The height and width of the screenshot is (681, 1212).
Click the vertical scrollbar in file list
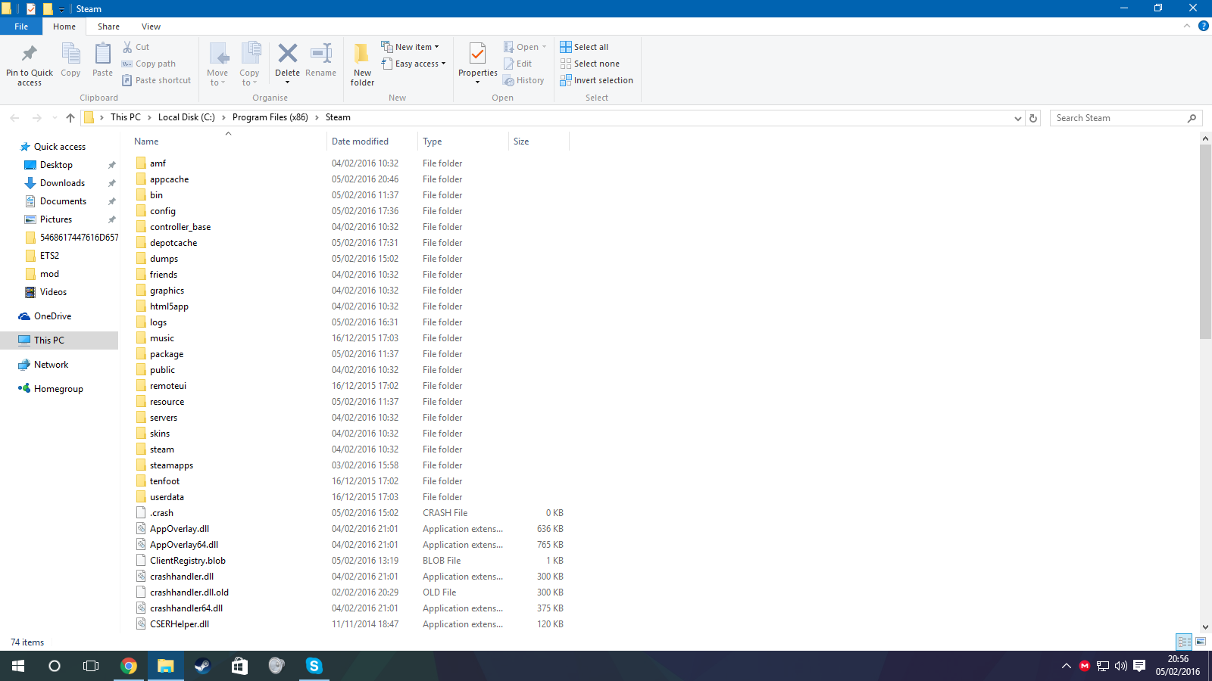pos(1205,242)
